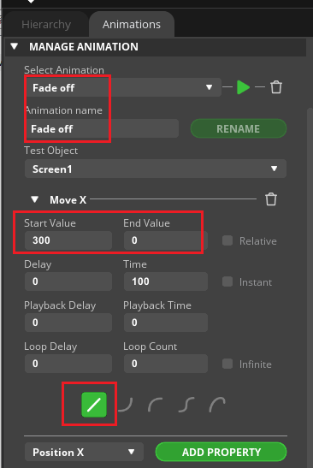Image resolution: width=313 pixels, height=468 pixels.
Task: Enable the Infinite loop checkbox
Action: (x=227, y=364)
